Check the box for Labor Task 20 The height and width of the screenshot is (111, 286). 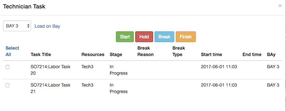(x=8, y=67)
